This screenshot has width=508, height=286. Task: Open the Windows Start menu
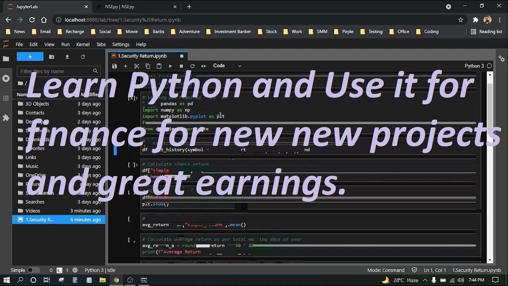(7, 280)
